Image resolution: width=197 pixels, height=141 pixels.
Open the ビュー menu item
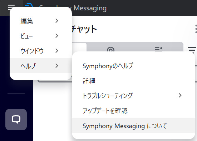(41, 36)
